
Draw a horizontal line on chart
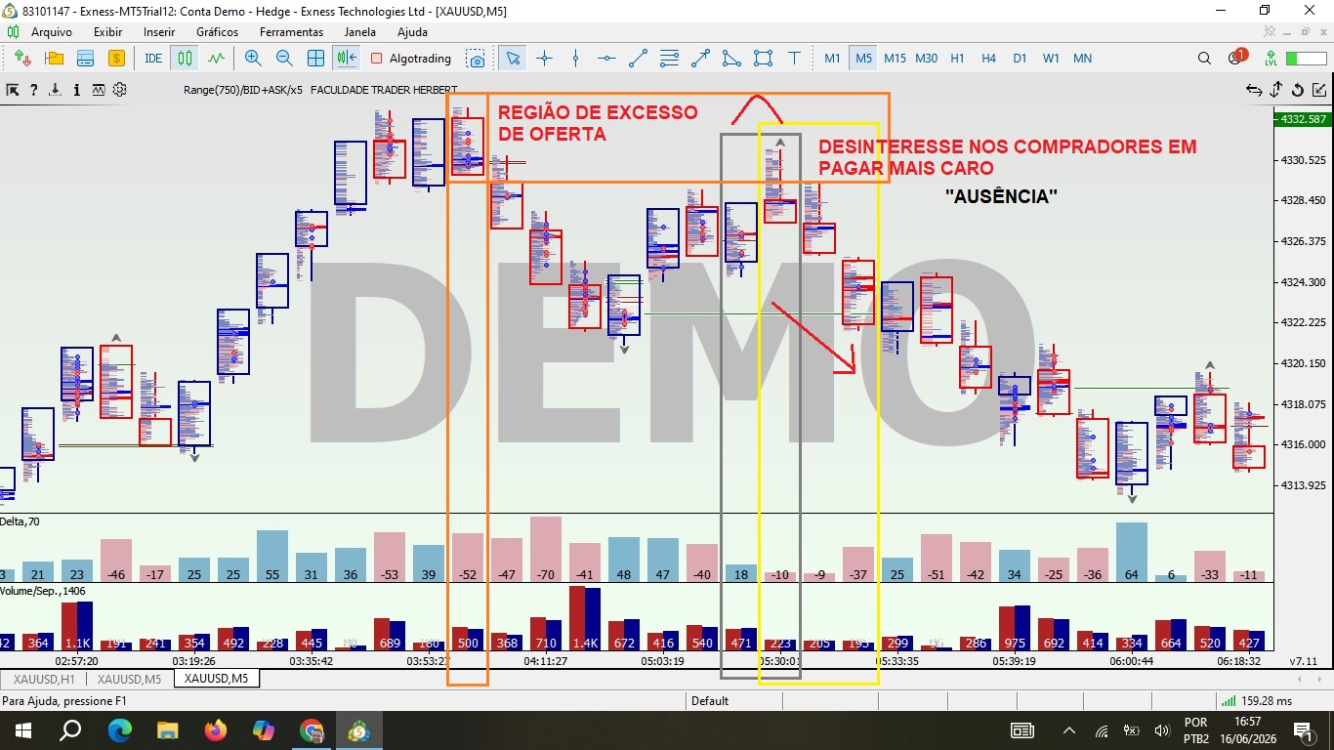click(x=606, y=59)
